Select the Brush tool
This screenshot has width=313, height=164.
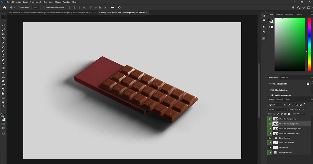3,51
